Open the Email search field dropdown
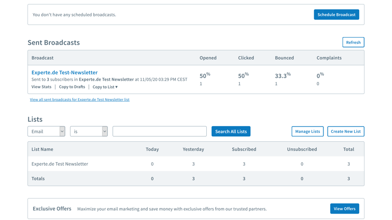The image size is (392, 220). (47, 132)
